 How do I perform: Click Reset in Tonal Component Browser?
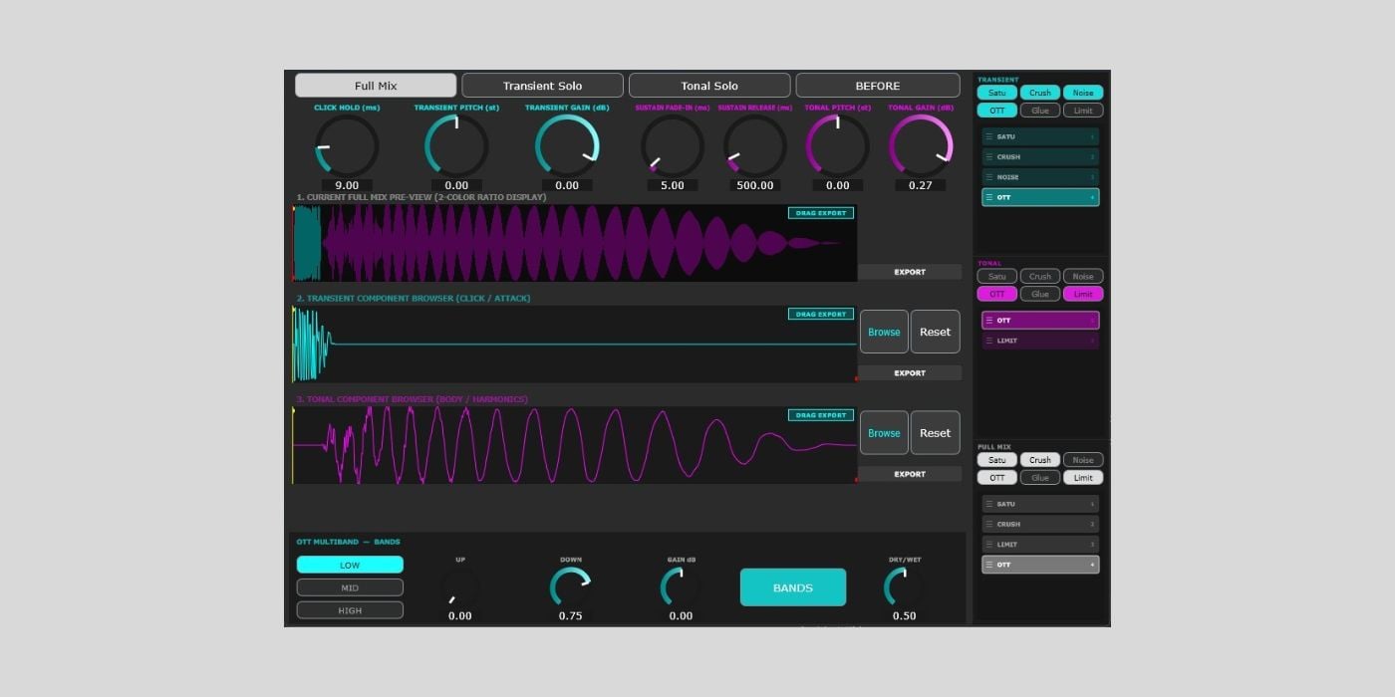point(935,433)
